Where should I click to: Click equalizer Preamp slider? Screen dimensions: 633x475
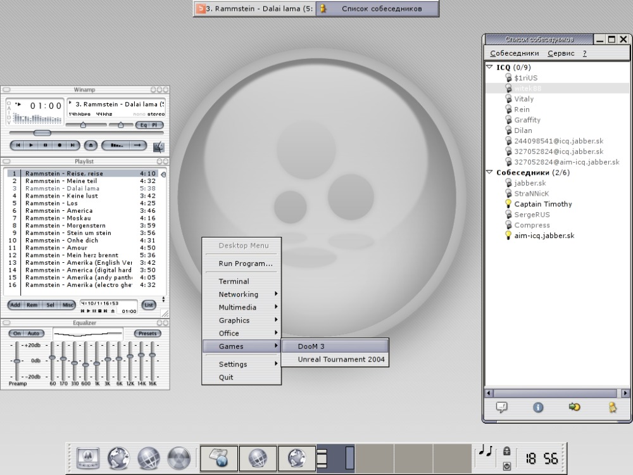17,361
